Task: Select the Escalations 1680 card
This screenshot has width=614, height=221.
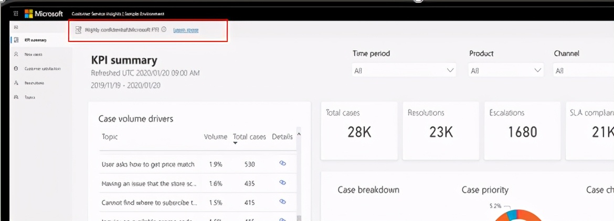Action: tap(522, 131)
